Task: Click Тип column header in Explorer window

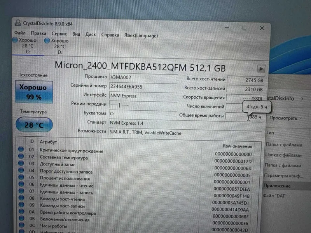Action: 270,133
